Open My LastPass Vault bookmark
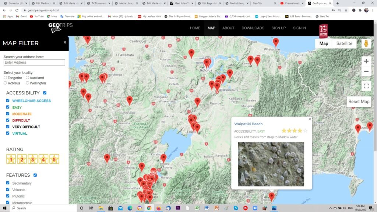This screenshot has height=212, width=377. [x=149, y=17]
